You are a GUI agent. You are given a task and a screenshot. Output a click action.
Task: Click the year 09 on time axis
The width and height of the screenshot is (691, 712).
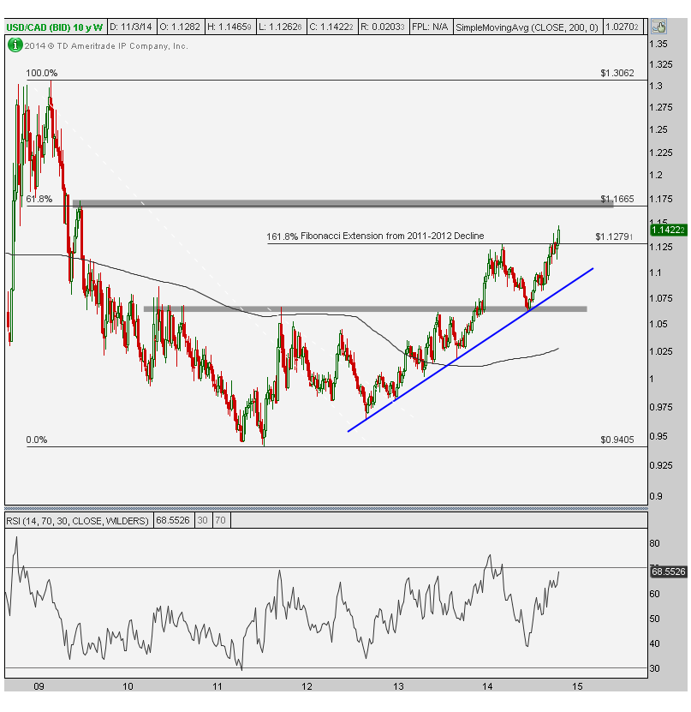point(39,686)
